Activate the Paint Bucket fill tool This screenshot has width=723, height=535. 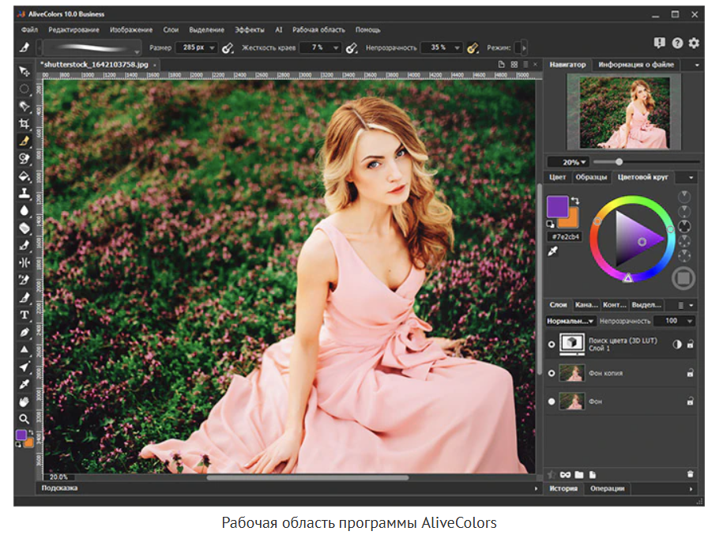click(x=24, y=176)
